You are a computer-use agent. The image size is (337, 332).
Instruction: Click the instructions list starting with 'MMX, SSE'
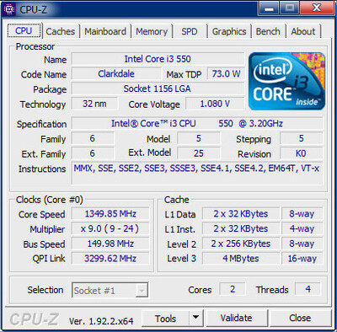pos(197,173)
